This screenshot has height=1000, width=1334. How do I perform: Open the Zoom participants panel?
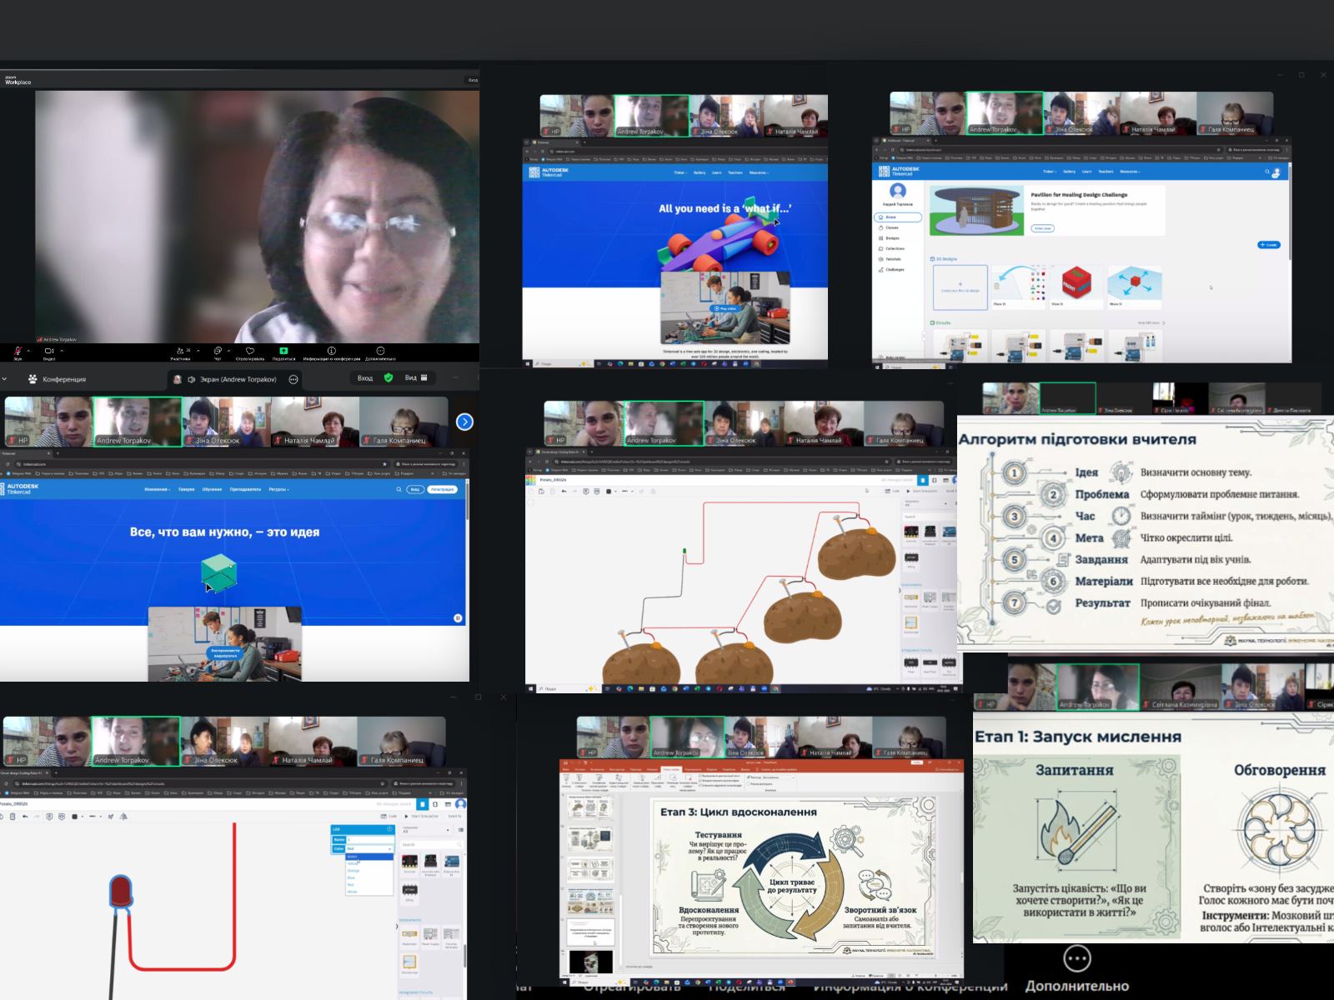click(179, 352)
